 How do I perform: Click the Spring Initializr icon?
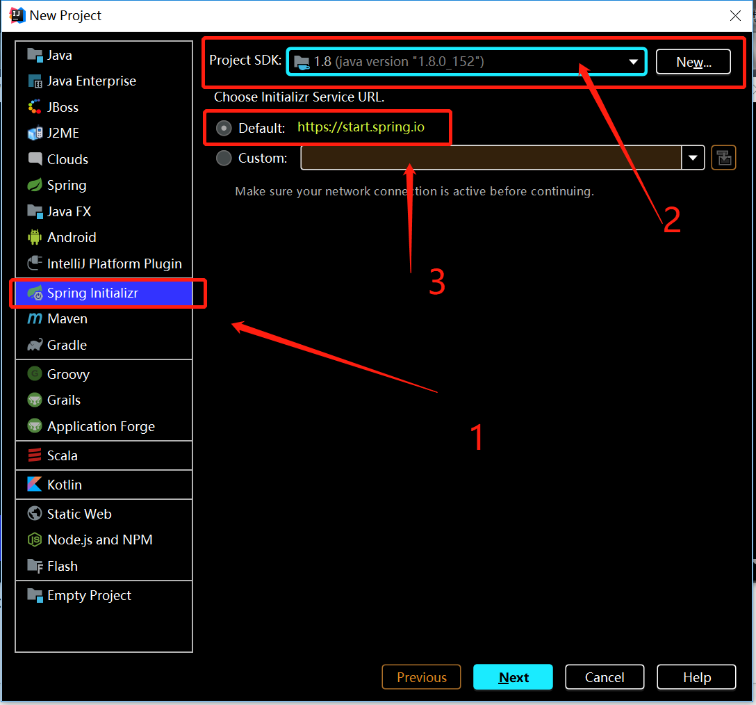coord(35,293)
